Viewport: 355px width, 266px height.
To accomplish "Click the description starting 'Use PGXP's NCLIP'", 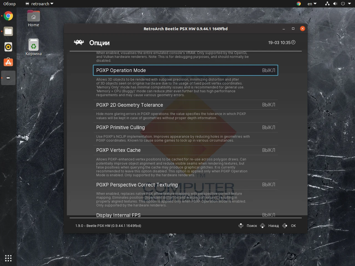I will pos(173,139).
